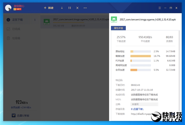Screen dimensions: 185x125
Task: Minimize the Xunlei window
Action: point(165,8)
